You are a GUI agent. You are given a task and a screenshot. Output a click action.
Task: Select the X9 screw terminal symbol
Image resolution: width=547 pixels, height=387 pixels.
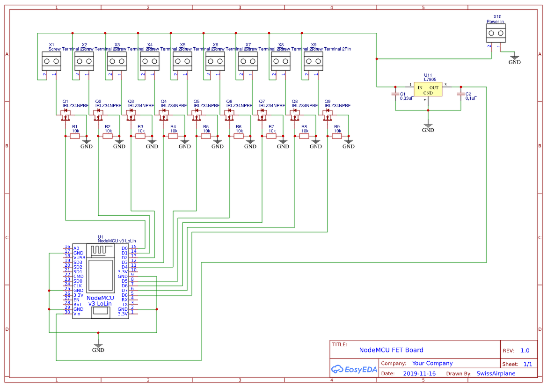(313, 61)
